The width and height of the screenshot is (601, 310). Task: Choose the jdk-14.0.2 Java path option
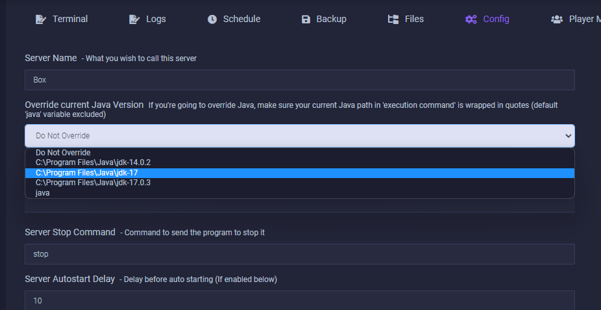coord(93,162)
